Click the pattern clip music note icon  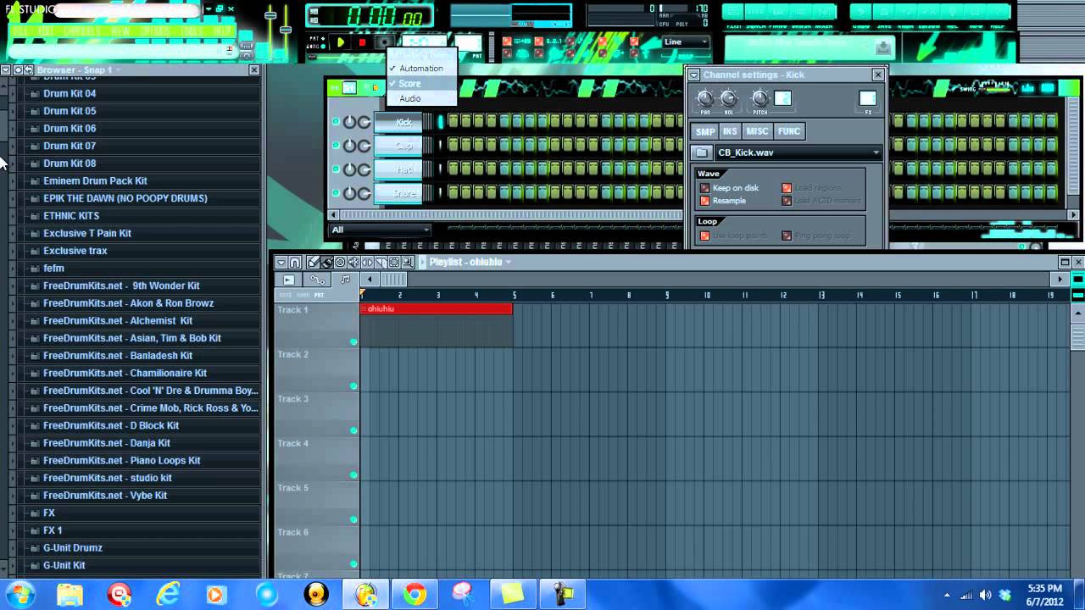[x=345, y=280]
